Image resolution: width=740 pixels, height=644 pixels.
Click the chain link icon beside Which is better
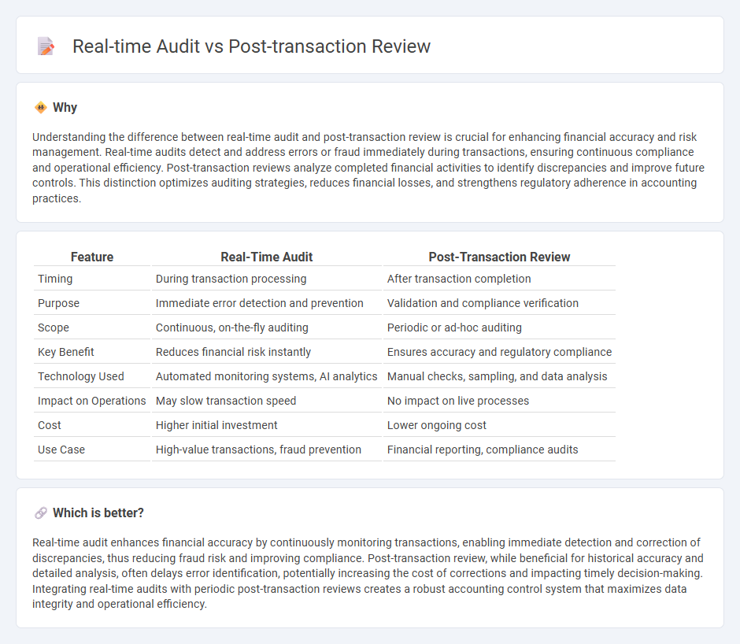(41, 513)
